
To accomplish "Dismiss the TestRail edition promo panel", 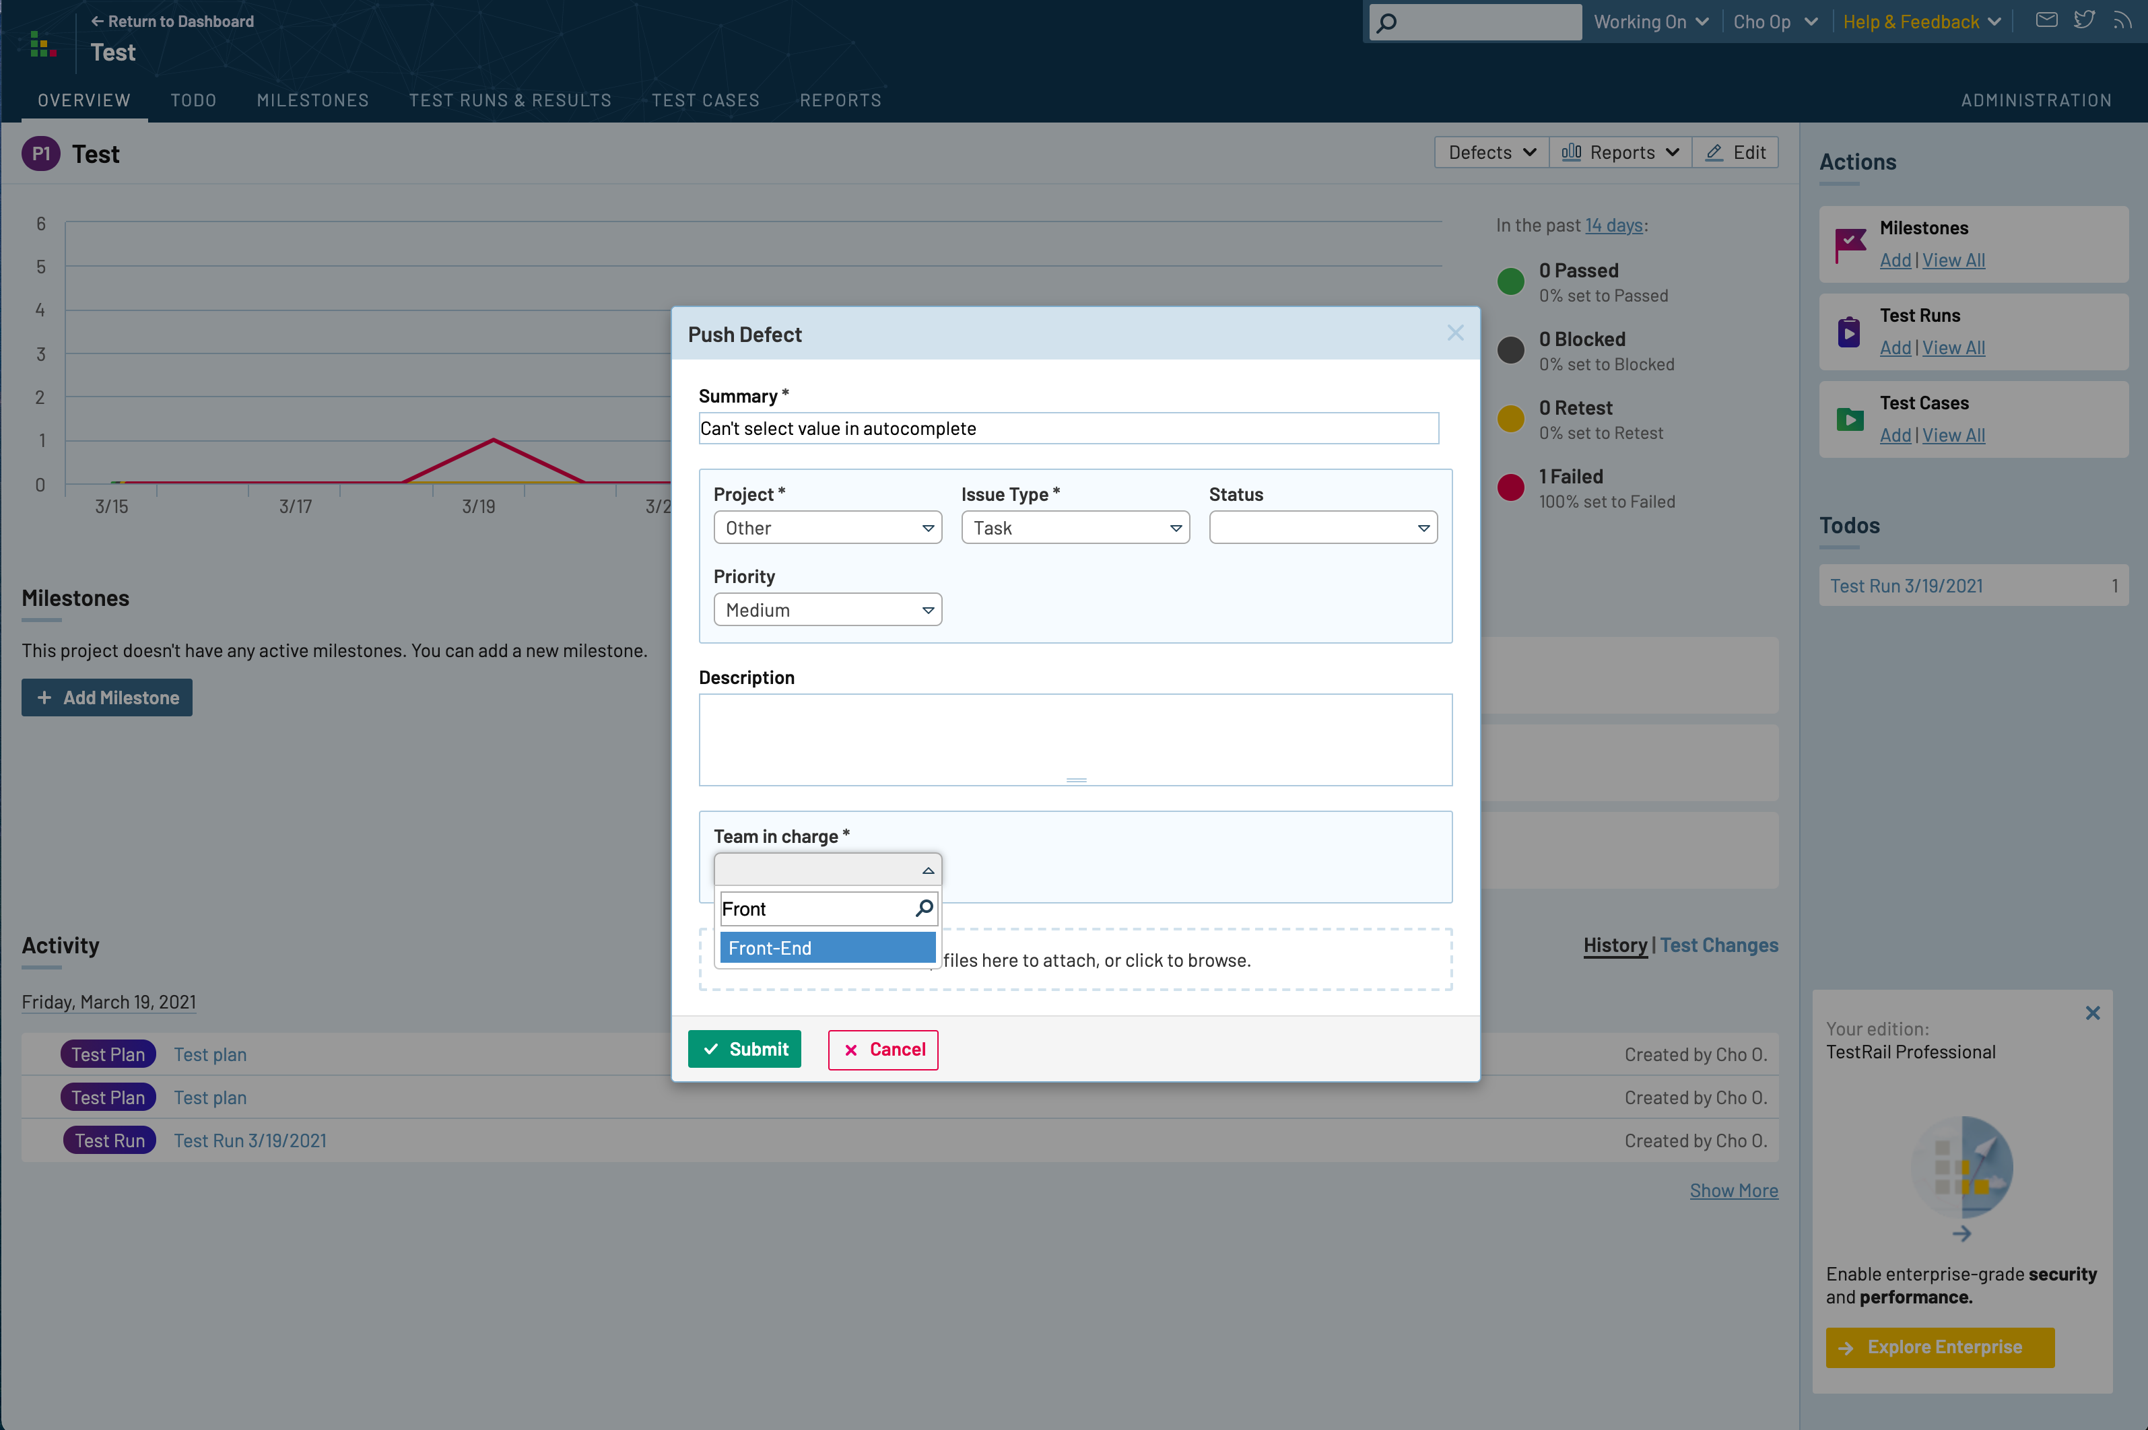I will pyautogui.click(x=2092, y=1013).
